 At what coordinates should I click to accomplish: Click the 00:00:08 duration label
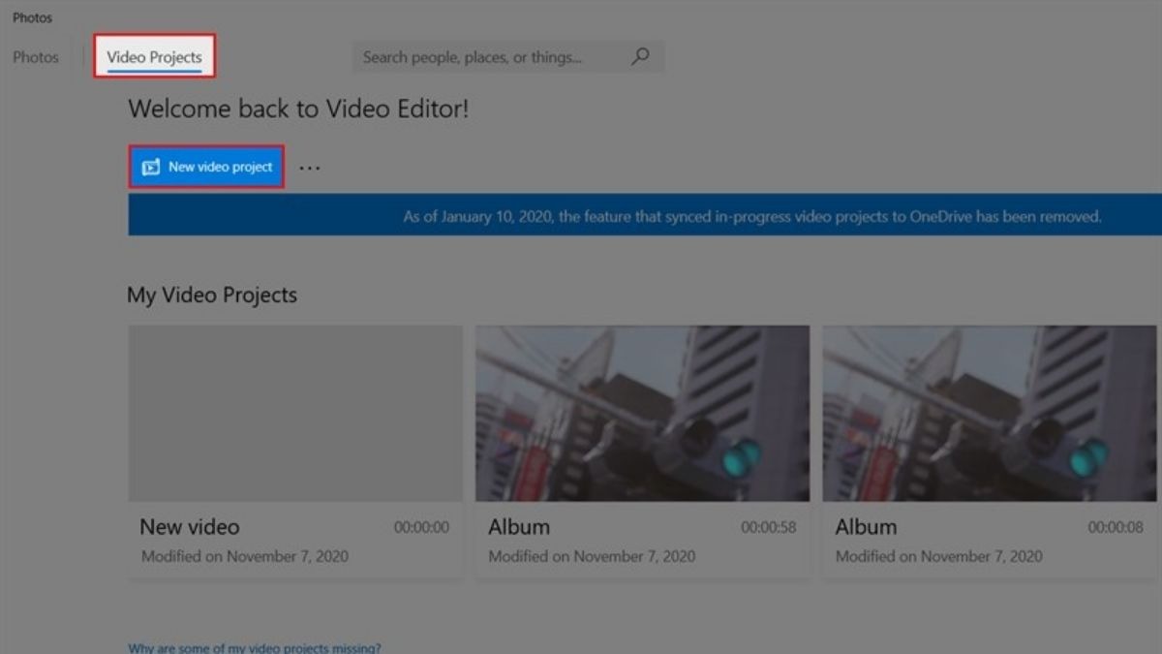click(1116, 528)
